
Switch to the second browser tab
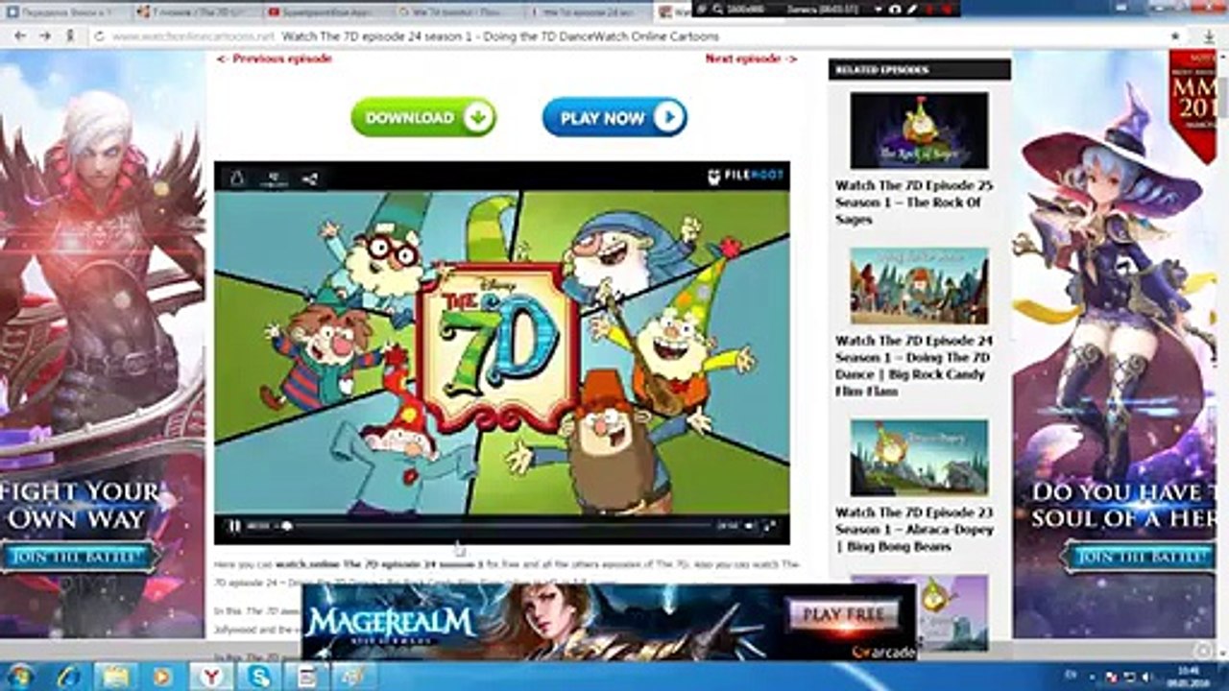195,12
